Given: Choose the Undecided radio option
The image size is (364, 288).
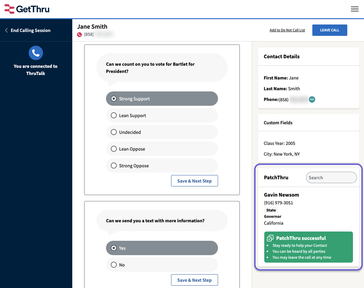Looking at the screenshot, I should pos(162,132).
